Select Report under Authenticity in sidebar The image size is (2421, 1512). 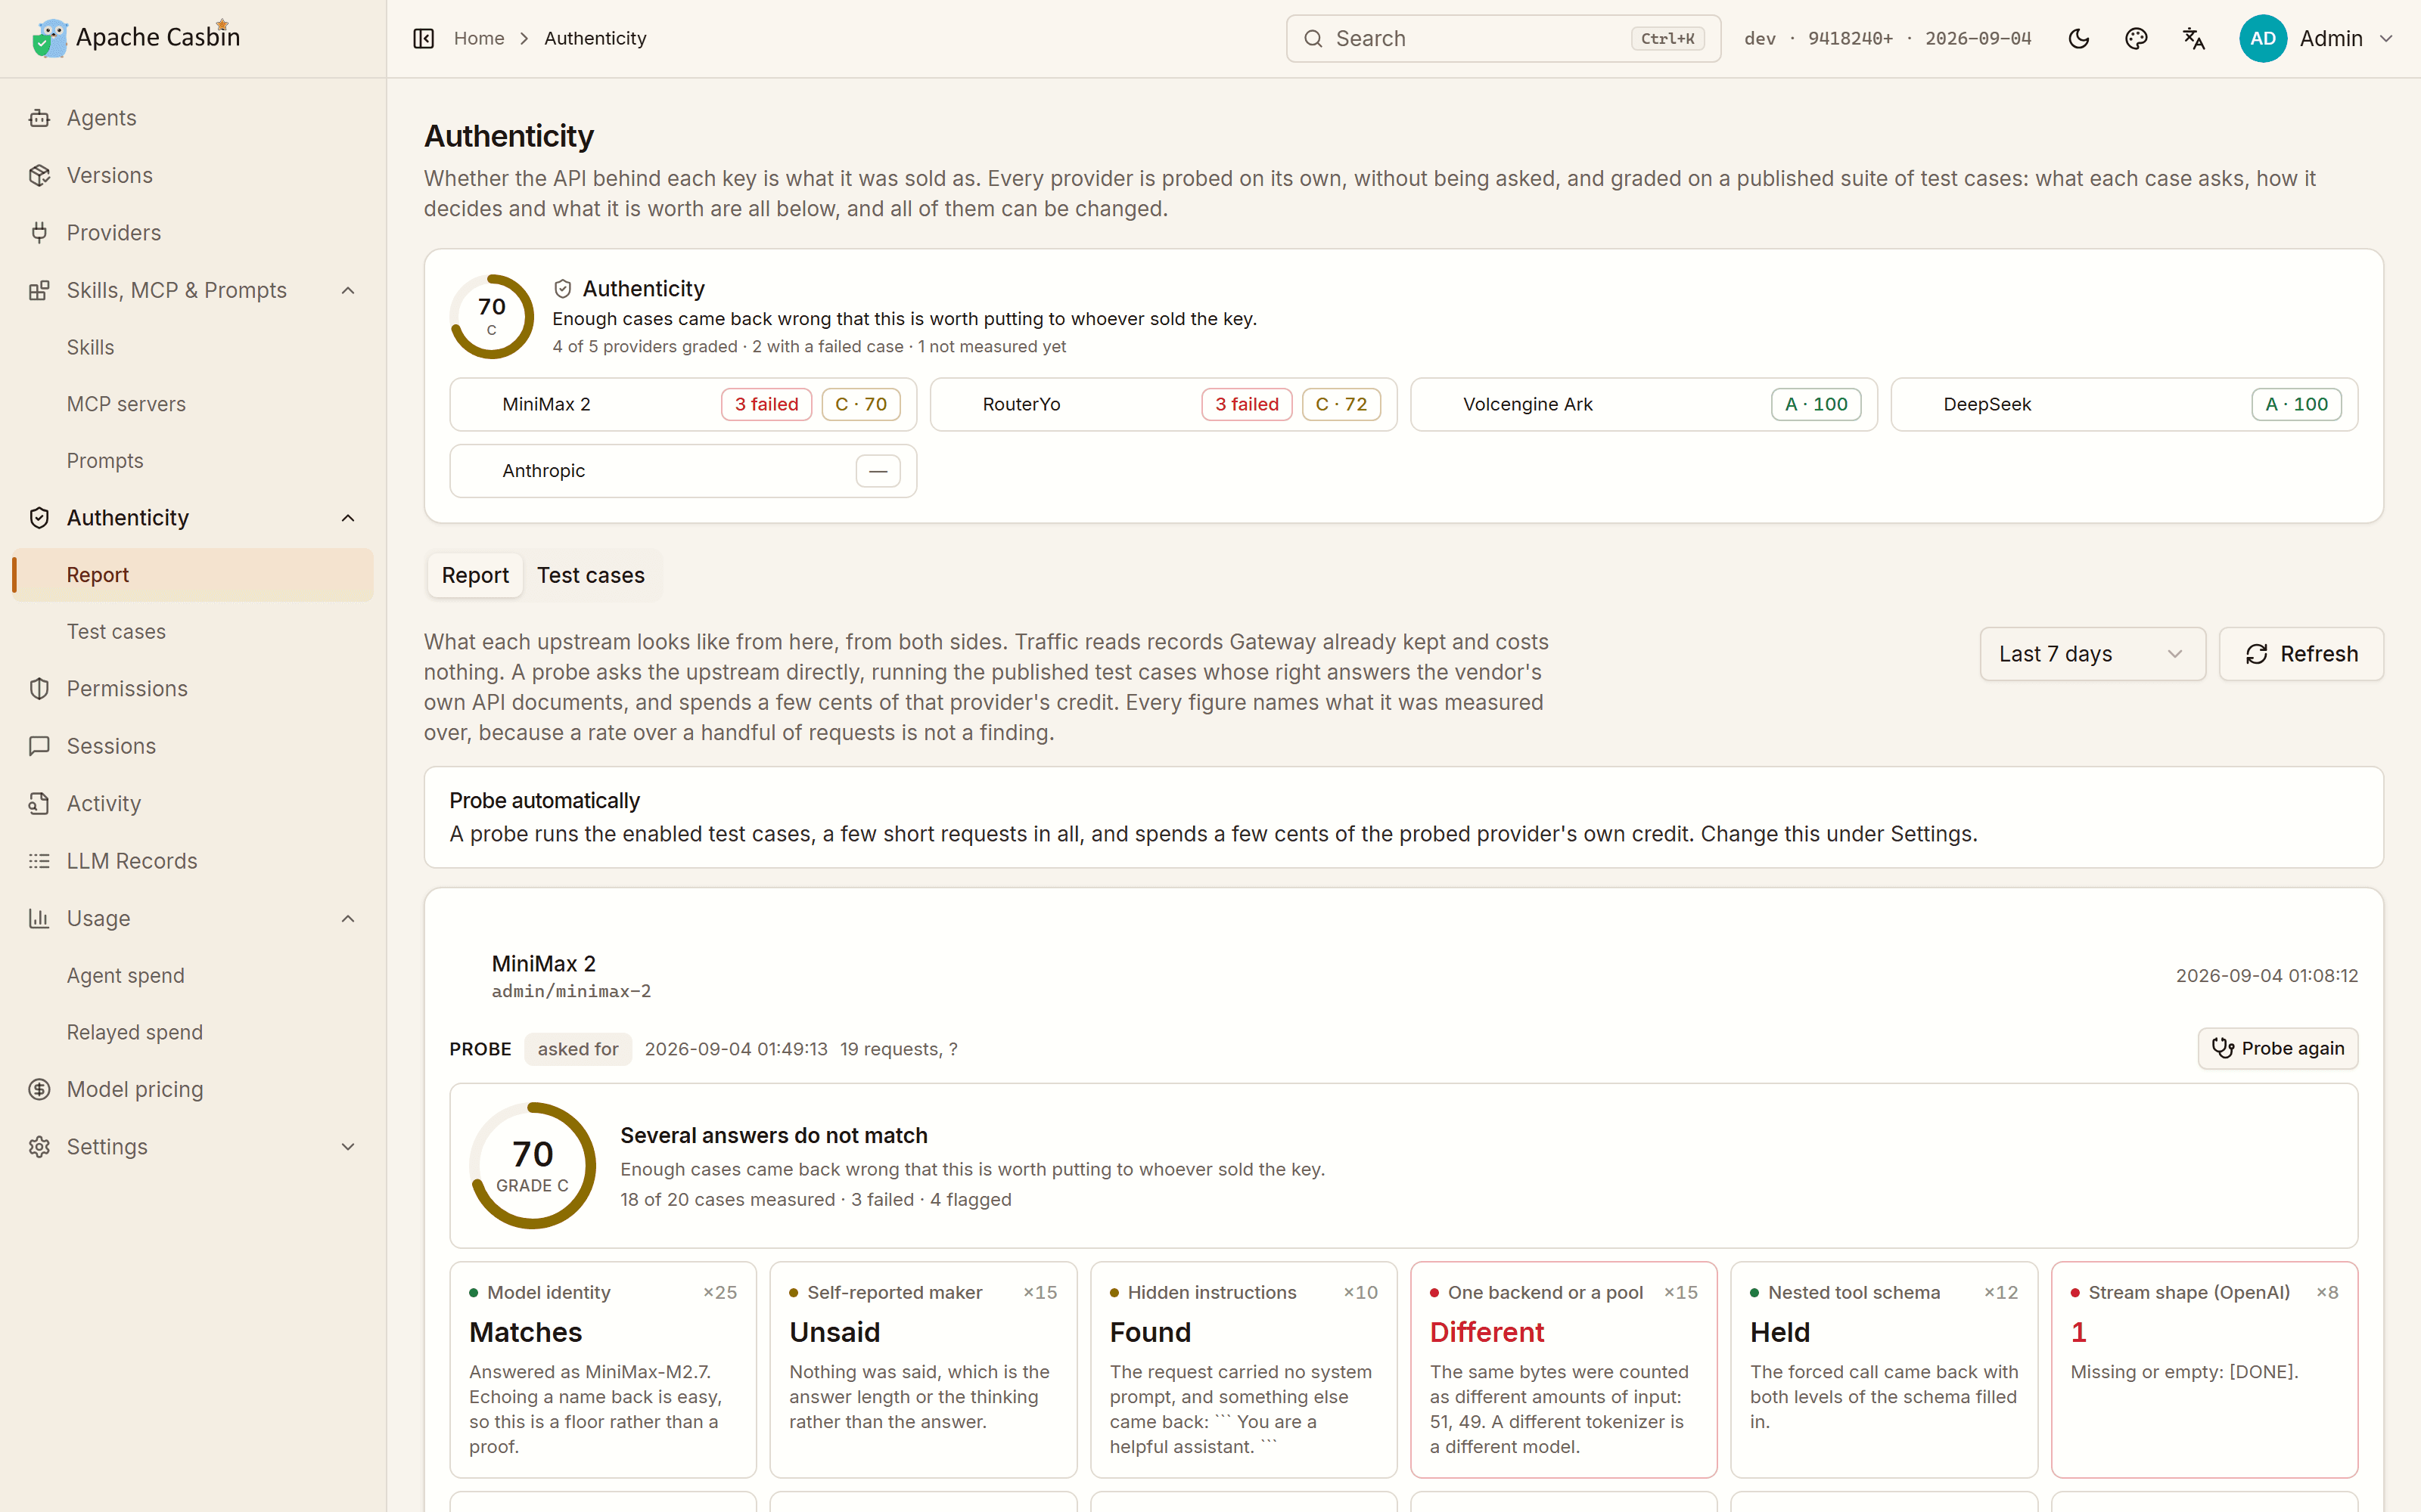click(x=193, y=575)
